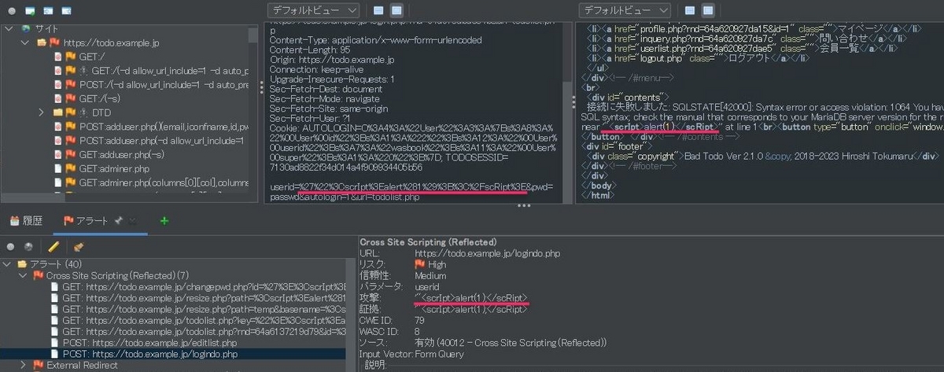Click the High risk flag icon in details
Viewport: 944px width, 372px height.
tap(420, 264)
